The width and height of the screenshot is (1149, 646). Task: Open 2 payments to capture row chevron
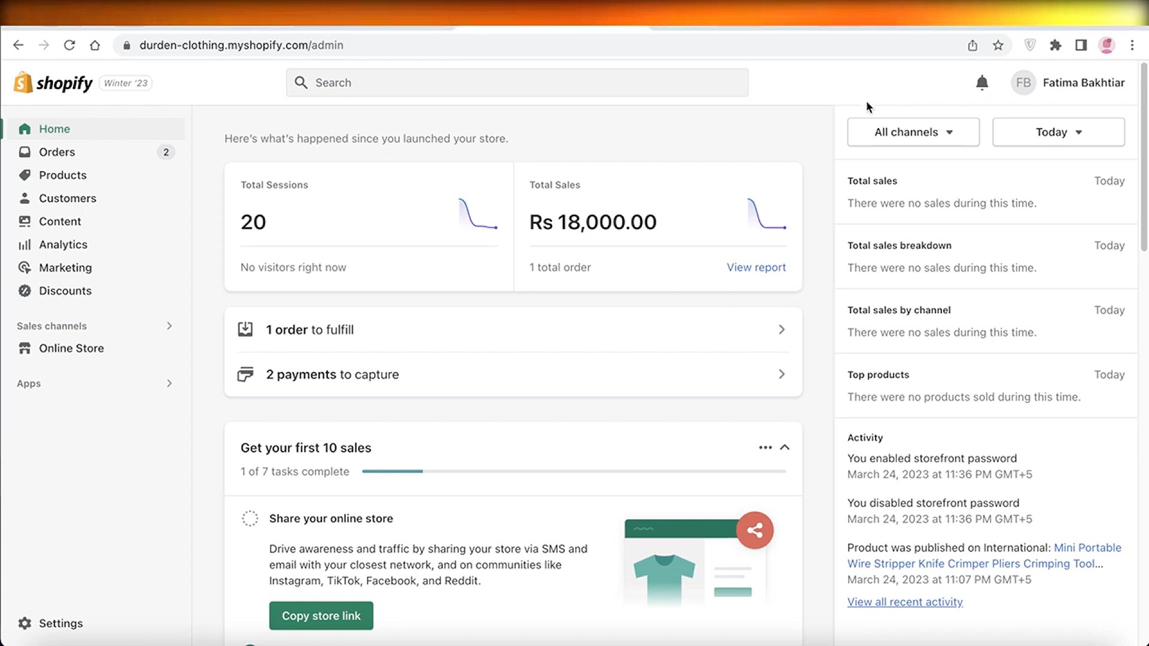(781, 374)
